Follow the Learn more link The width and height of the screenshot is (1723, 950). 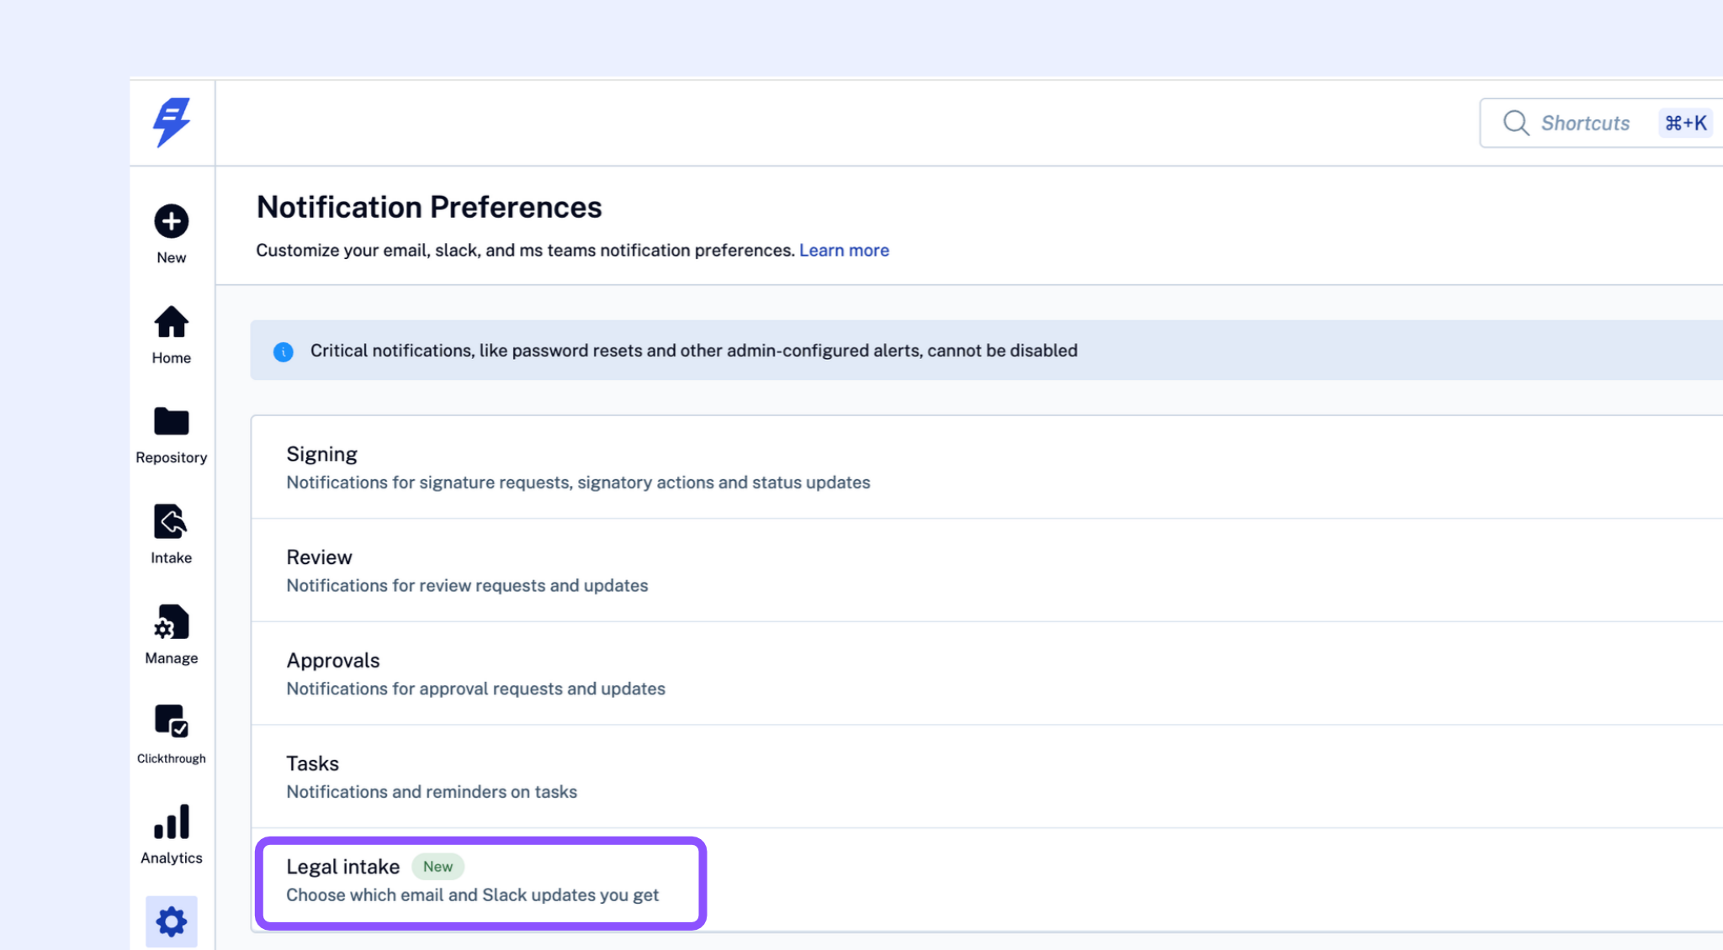click(x=844, y=251)
